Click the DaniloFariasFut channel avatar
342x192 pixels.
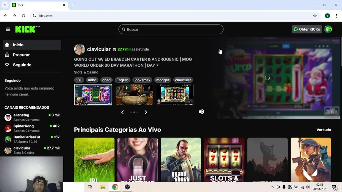(8, 139)
